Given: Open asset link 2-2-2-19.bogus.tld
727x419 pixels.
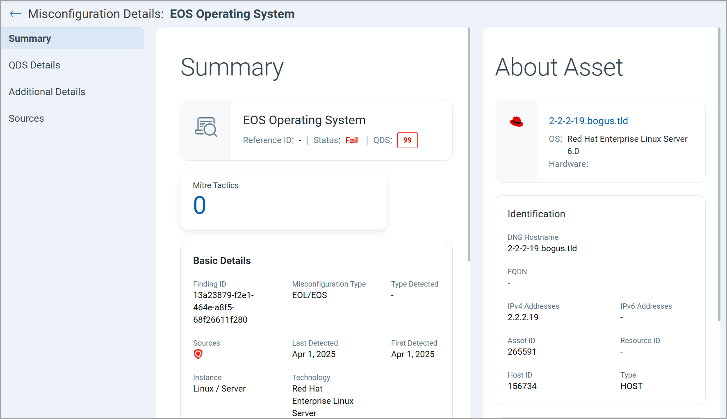Looking at the screenshot, I should point(588,121).
